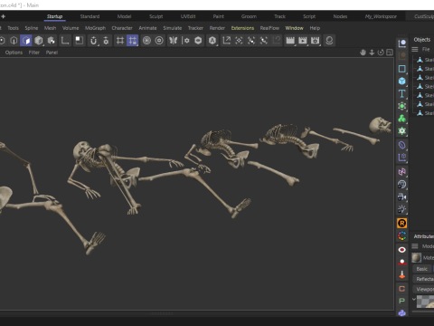This screenshot has width=434, height=326.
Task: Click the Null/coordinate object icon in palette
Action: point(402,43)
